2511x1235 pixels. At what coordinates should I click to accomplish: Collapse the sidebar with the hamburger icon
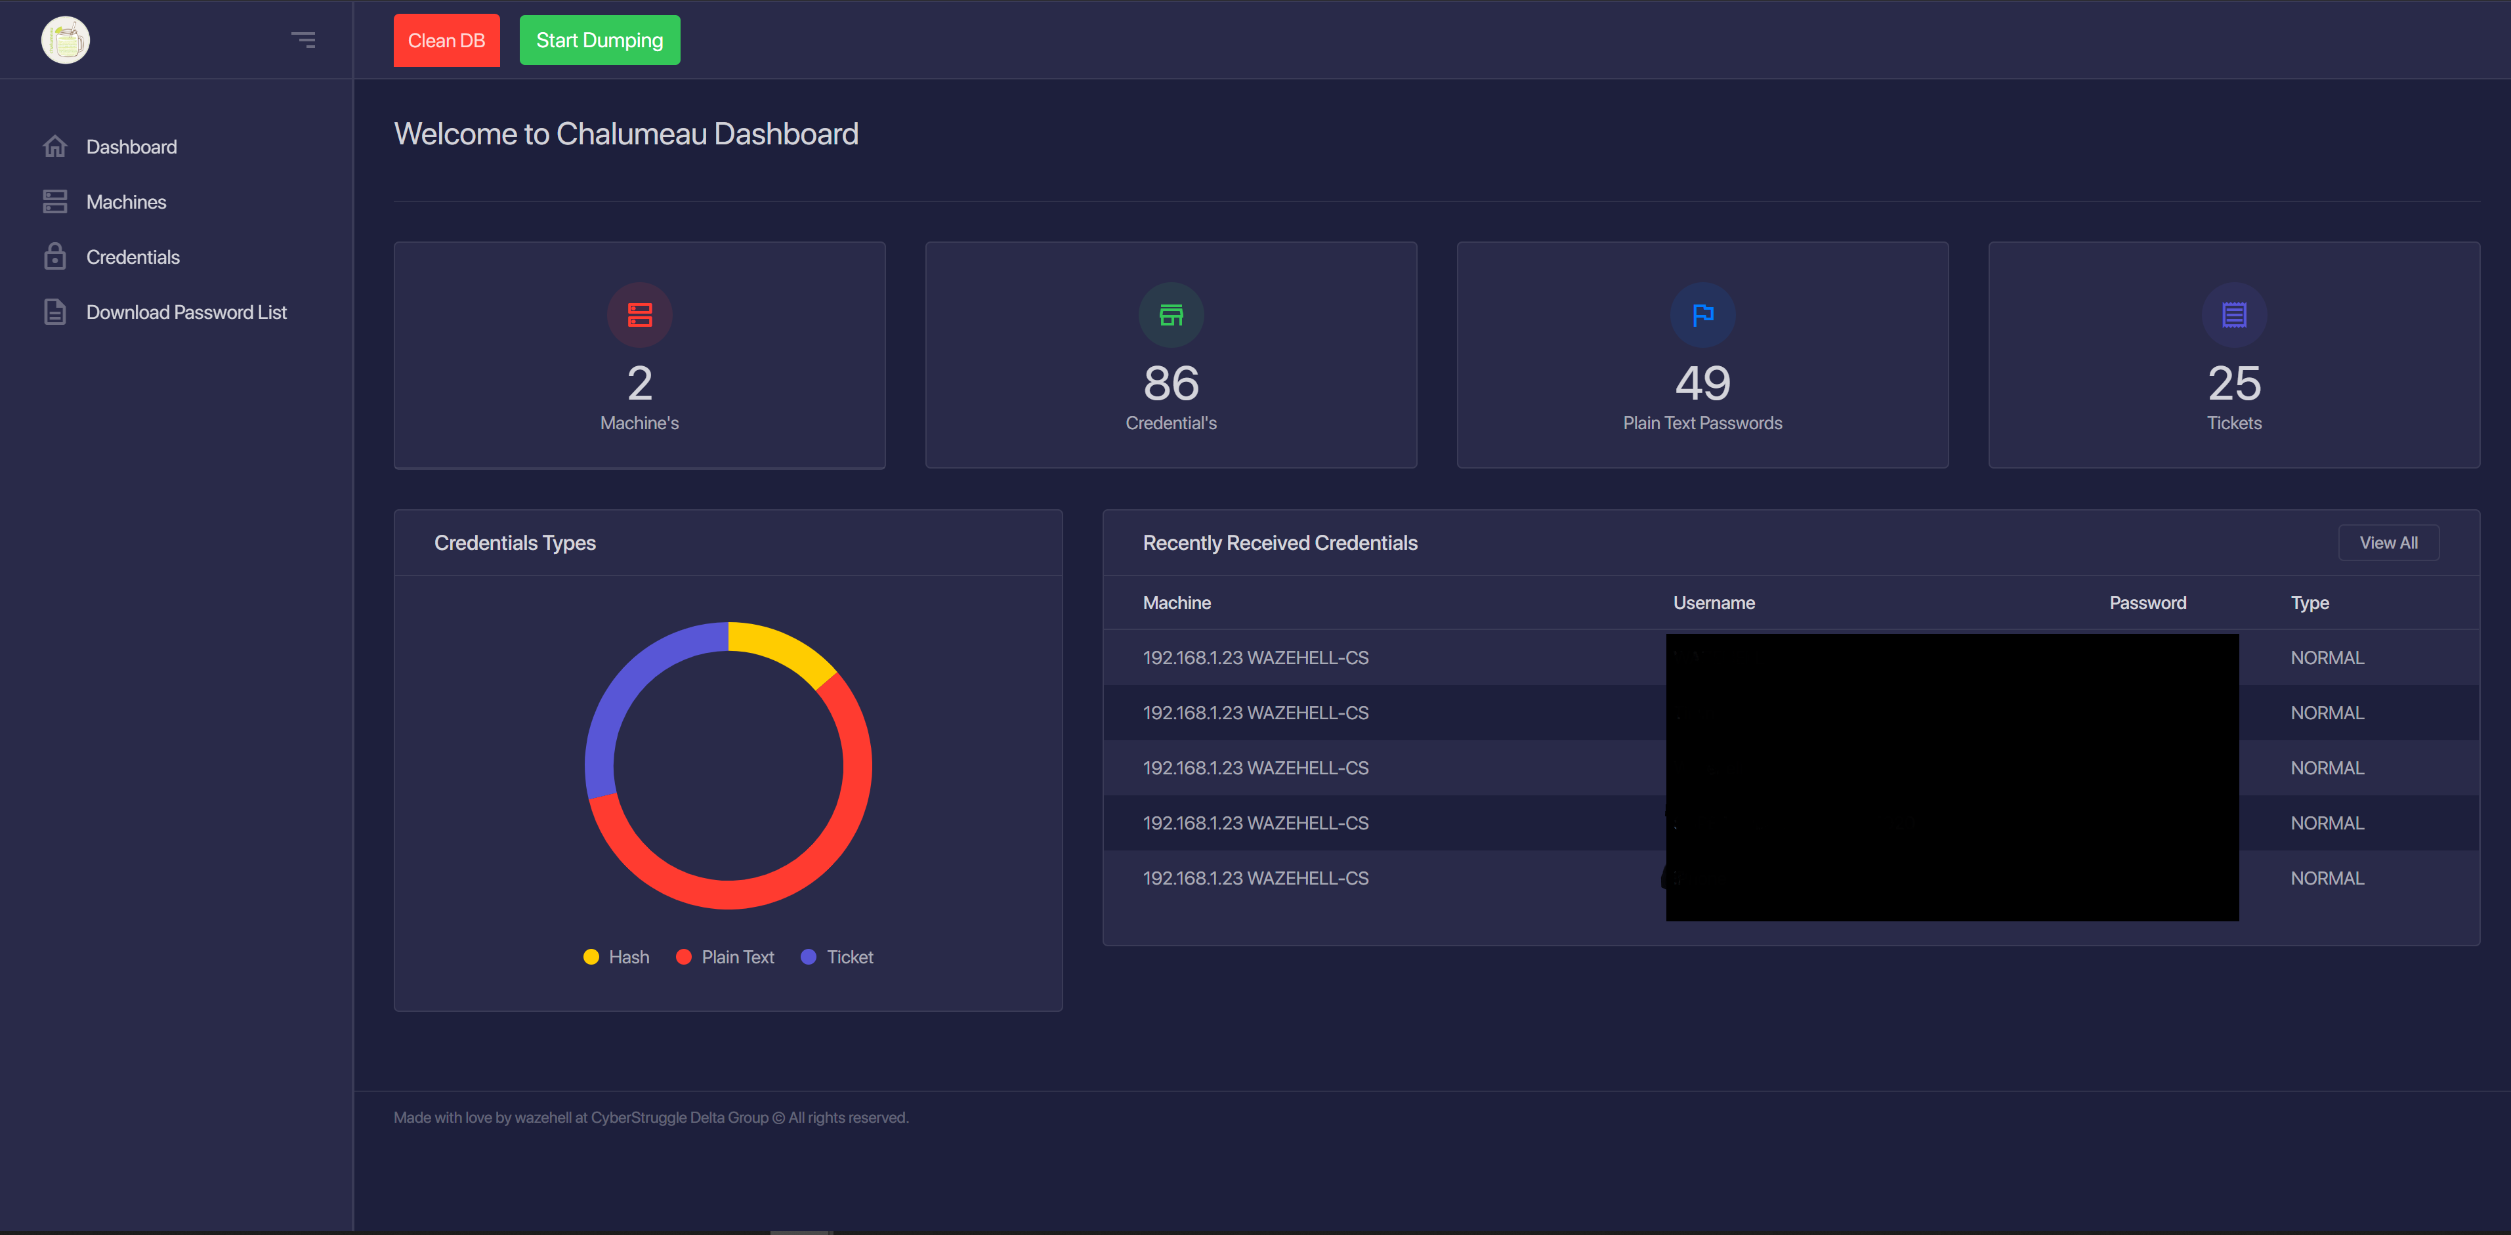tap(303, 40)
